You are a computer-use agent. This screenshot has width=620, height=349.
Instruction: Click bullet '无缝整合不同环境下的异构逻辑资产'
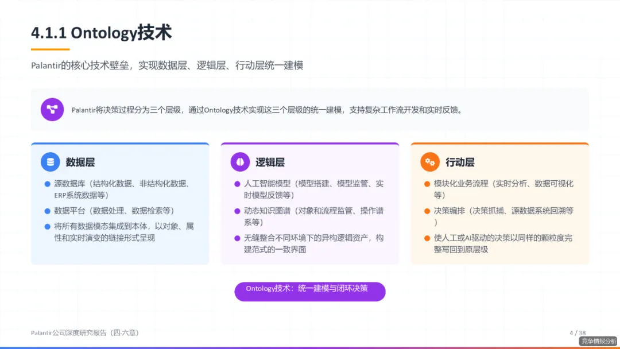(x=313, y=243)
